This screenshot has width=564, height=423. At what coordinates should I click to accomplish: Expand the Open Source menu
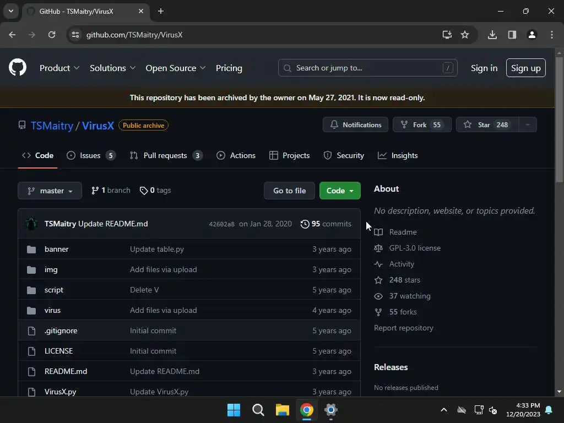click(x=176, y=68)
